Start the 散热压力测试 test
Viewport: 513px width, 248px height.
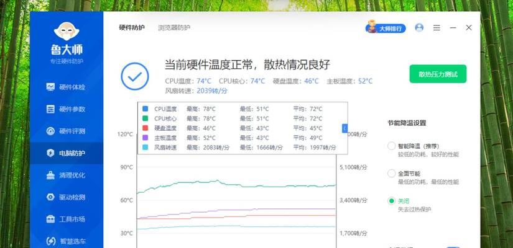click(x=438, y=74)
